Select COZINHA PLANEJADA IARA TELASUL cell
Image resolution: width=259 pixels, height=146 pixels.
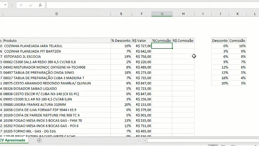pyautogui.click(x=57, y=46)
